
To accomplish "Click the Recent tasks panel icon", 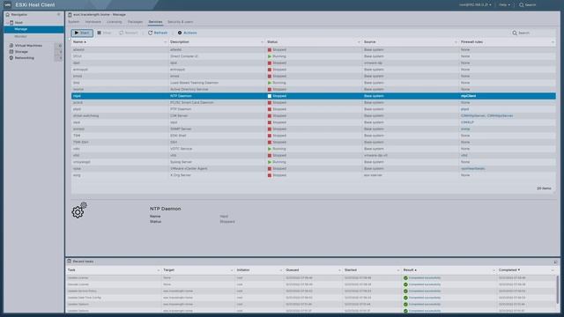I will 69,262.
